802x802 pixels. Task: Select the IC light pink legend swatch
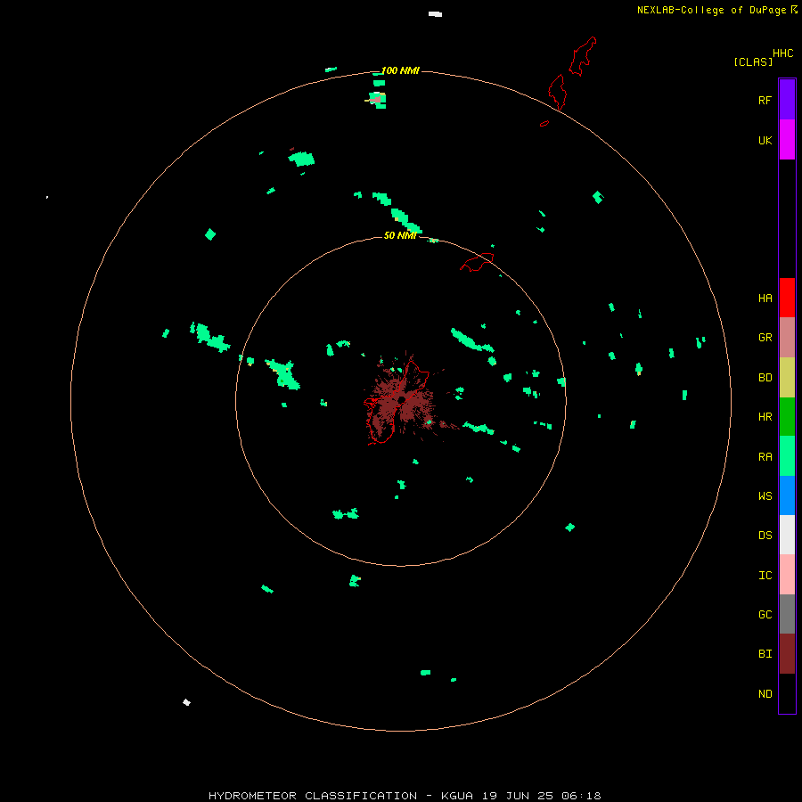click(787, 575)
